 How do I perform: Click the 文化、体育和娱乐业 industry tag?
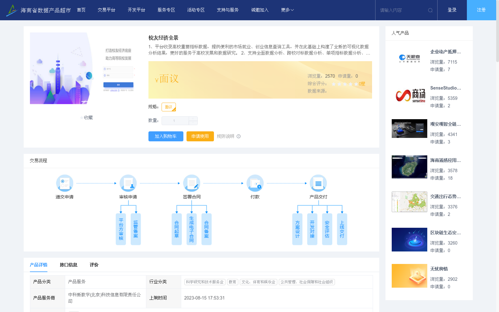[x=259, y=282]
